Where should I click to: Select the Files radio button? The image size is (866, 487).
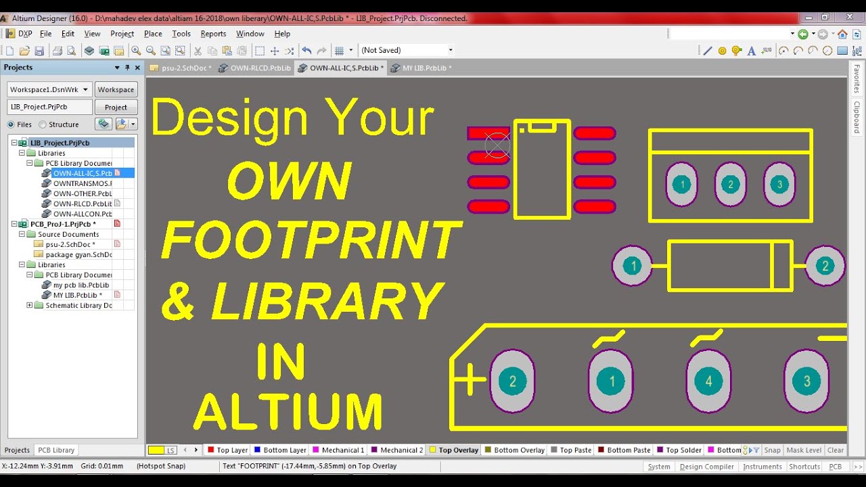point(11,124)
